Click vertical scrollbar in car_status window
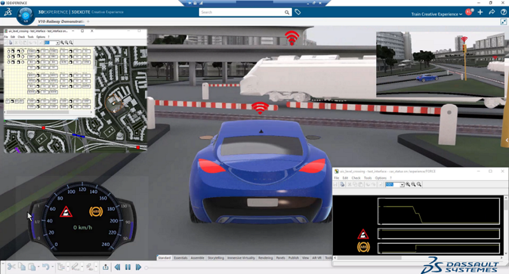The height and width of the screenshot is (274, 509). pyautogui.click(x=506, y=205)
